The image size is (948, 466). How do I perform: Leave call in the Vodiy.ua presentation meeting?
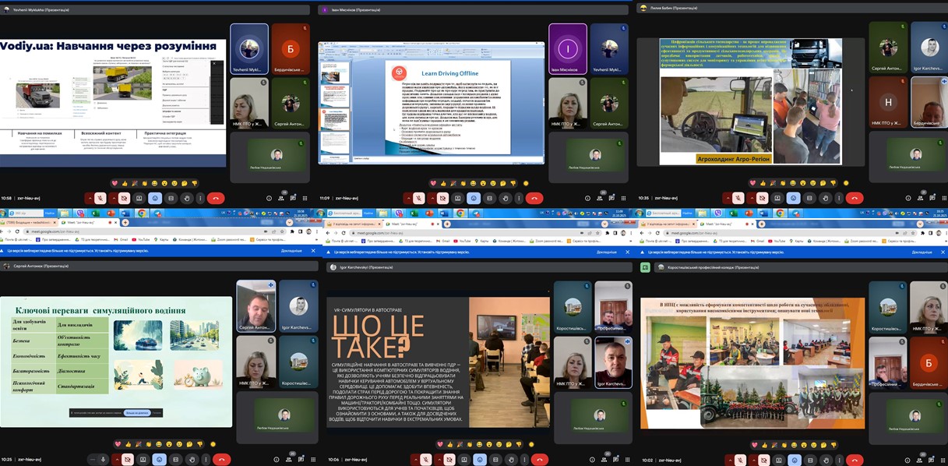click(x=216, y=198)
